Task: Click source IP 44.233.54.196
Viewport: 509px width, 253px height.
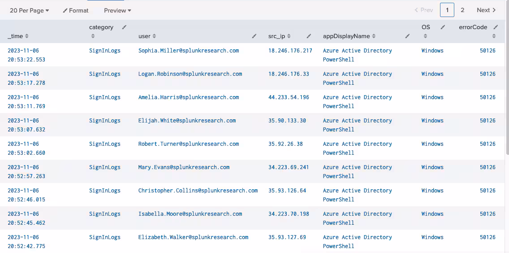Action: point(289,97)
